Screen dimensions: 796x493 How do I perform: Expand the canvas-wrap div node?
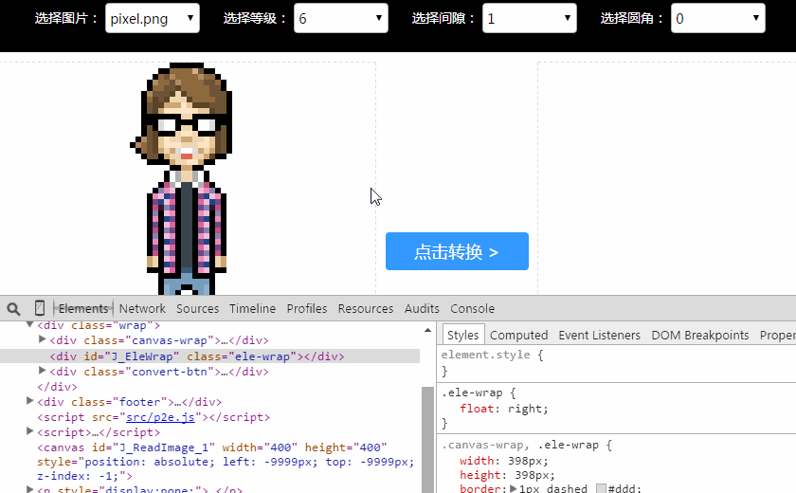click(42, 339)
